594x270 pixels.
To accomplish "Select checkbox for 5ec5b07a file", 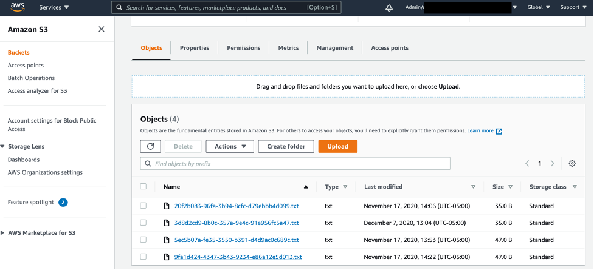I will 143,240.
